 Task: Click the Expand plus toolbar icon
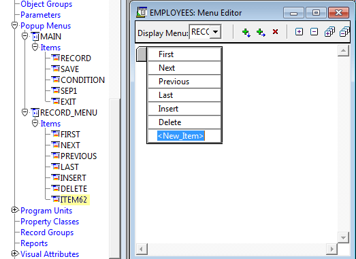tap(299, 32)
